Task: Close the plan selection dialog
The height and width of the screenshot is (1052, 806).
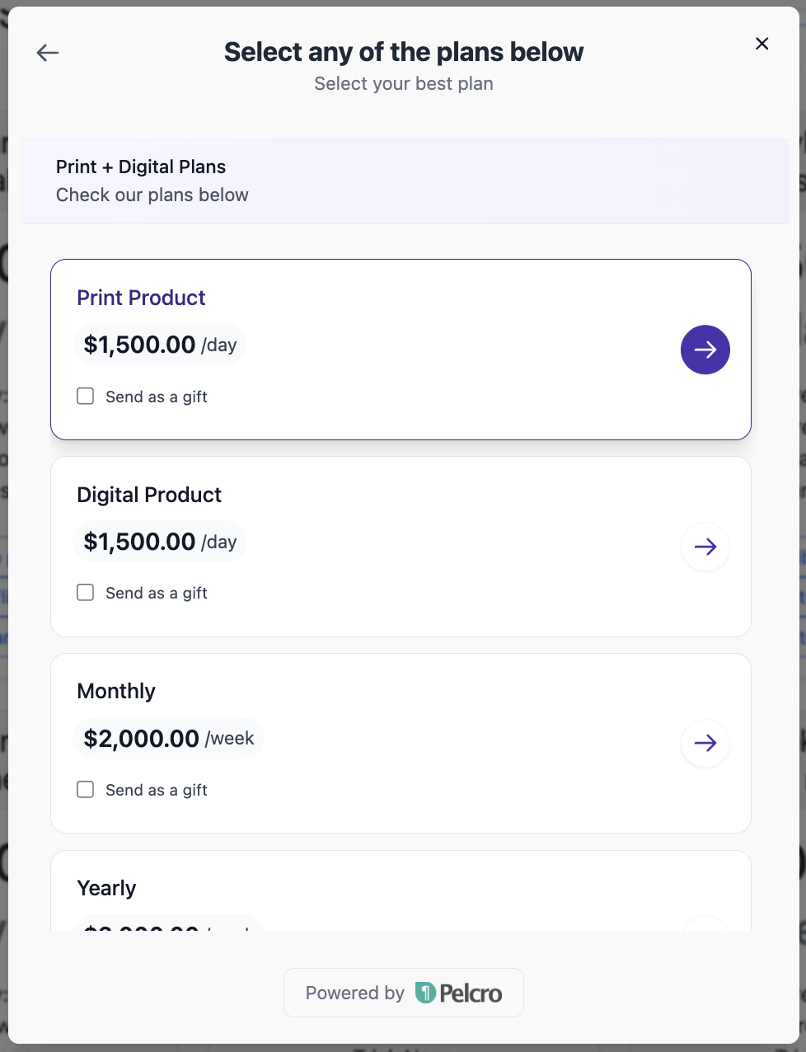Action: (x=761, y=44)
